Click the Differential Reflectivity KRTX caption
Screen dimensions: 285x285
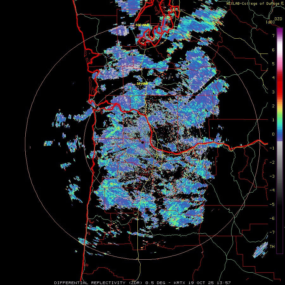pos(142,283)
